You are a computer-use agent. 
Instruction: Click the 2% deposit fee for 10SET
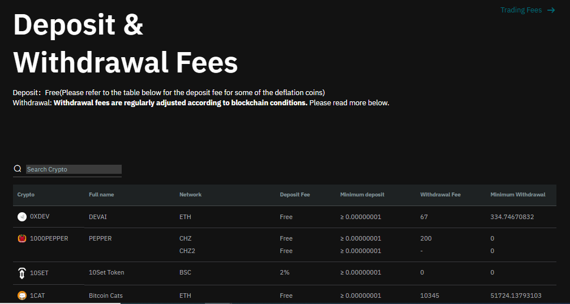coord(285,273)
